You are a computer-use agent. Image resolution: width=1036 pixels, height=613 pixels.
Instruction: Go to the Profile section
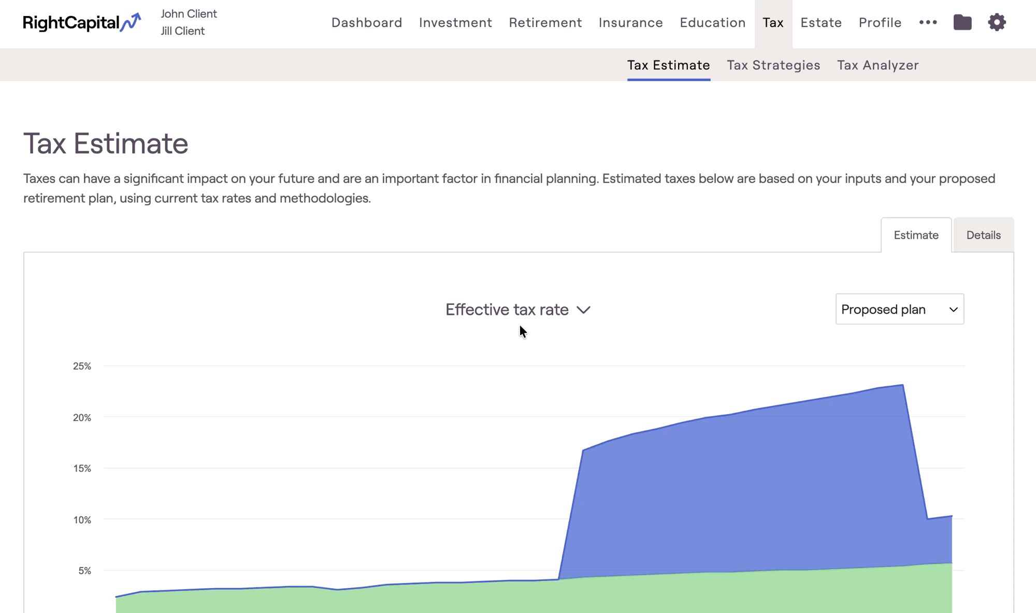(880, 23)
